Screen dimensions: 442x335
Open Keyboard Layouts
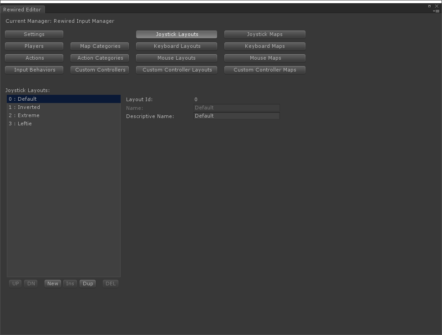pyautogui.click(x=177, y=46)
